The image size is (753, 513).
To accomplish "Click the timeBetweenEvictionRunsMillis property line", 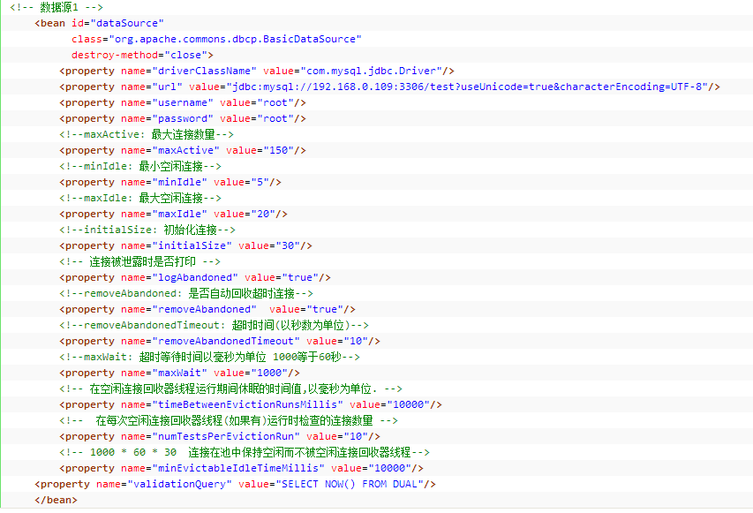I will pos(251,404).
